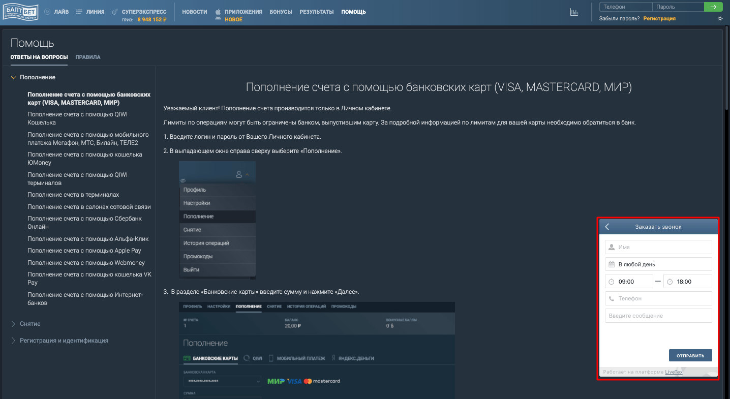Click the Baltbet logo
Image resolution: width=730 pixels, height=399 pixels.
21,11
